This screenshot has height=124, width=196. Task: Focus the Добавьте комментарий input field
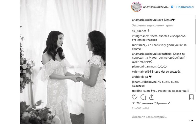click(160, 117)
